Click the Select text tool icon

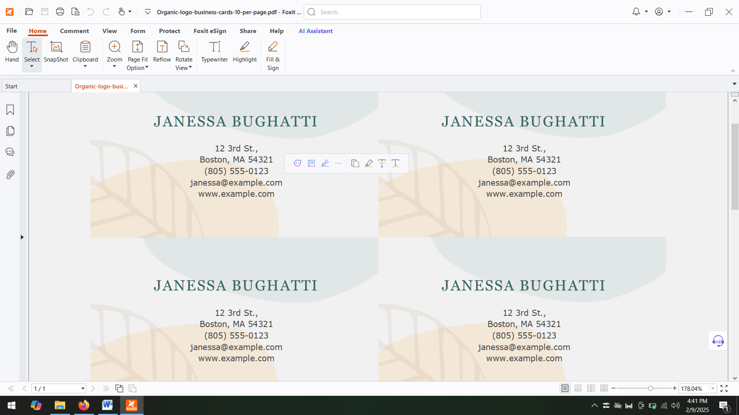pos(32,47)
